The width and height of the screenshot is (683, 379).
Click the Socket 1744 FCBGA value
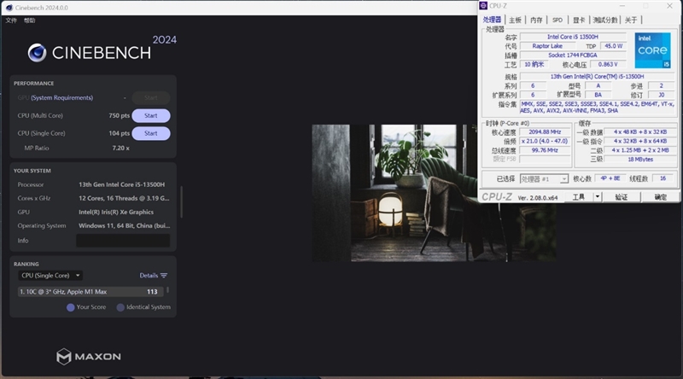(x=573, y=55)
